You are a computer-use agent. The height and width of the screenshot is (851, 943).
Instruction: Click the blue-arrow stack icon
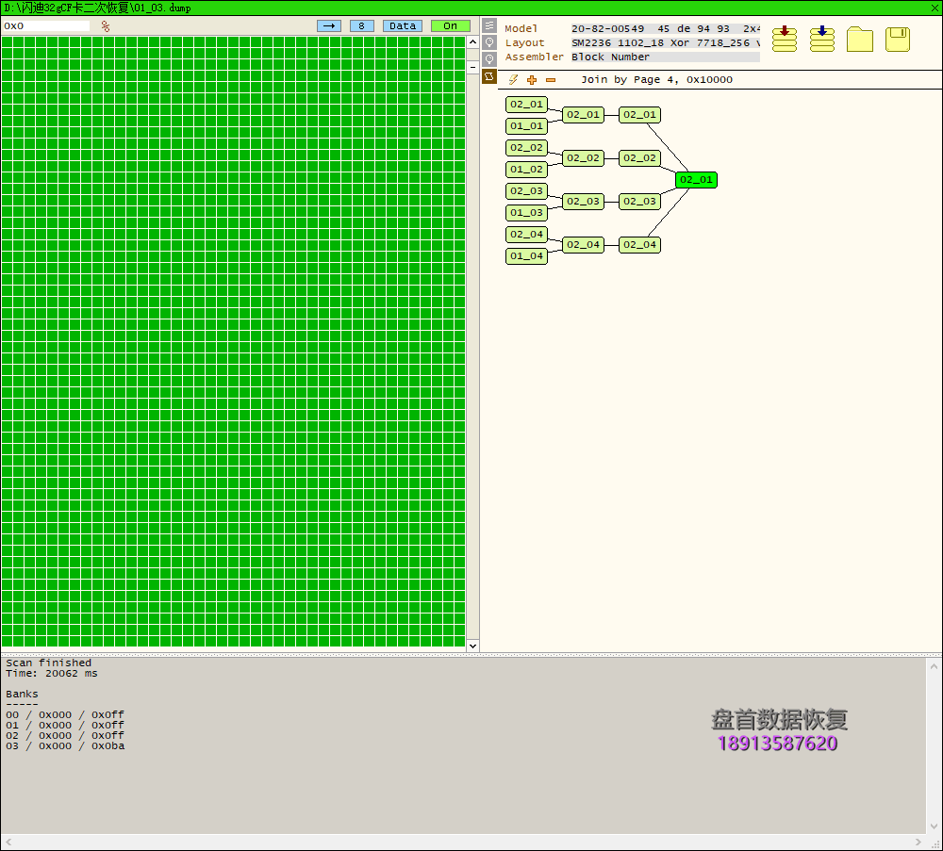822,39
